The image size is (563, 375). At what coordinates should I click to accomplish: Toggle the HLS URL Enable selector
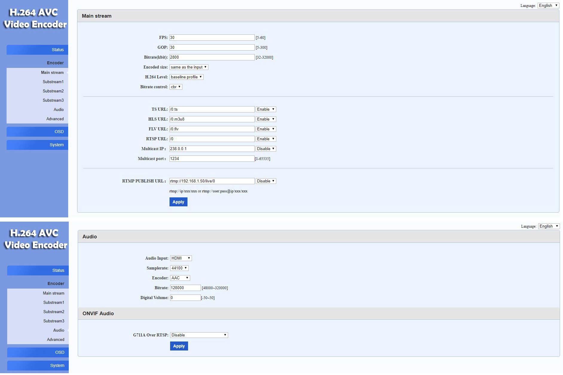tap(266, 119)
